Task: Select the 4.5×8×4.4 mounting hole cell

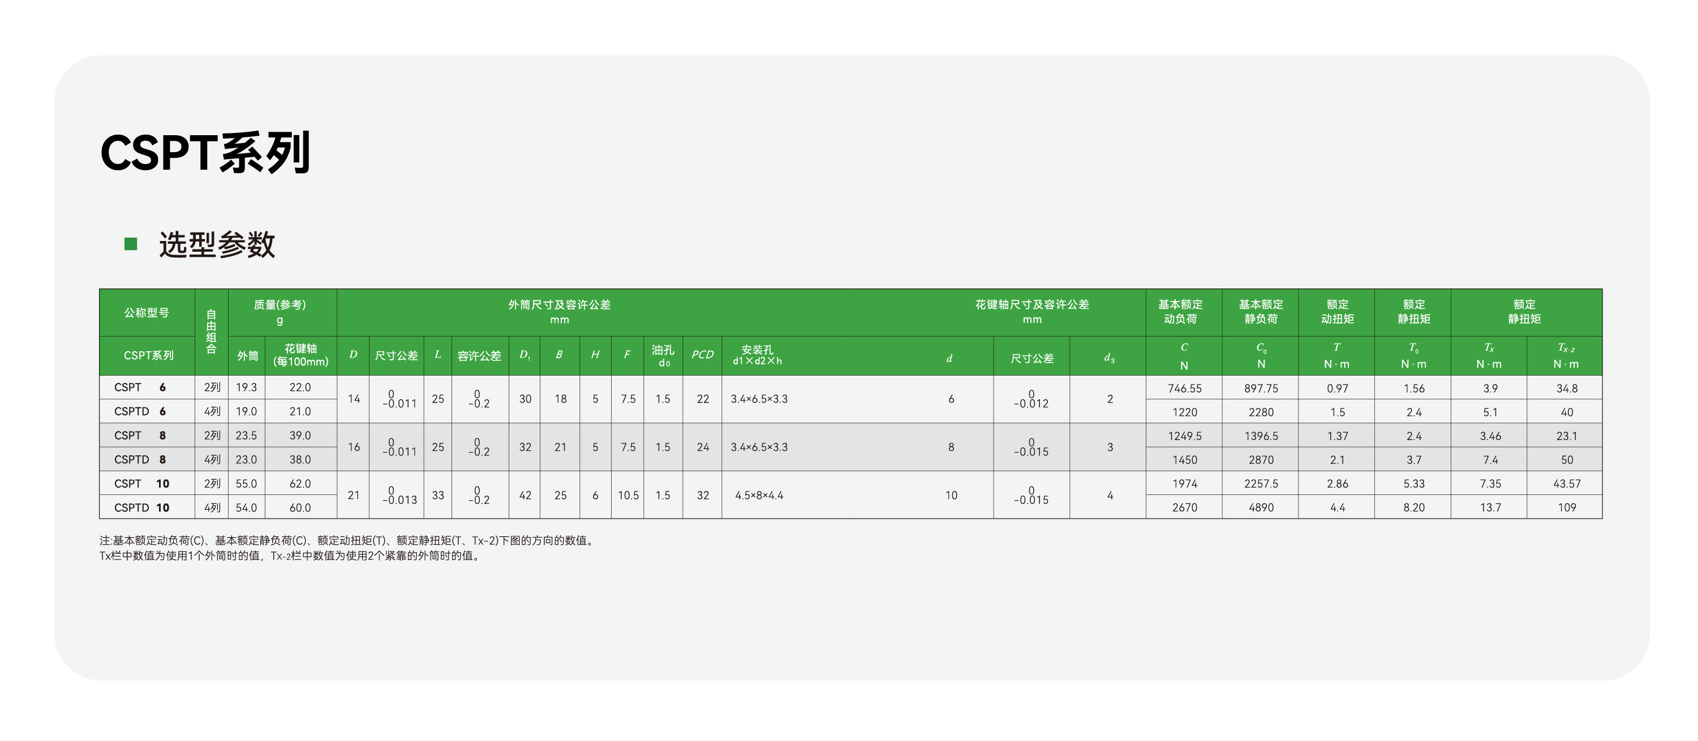Action: click(759, 495)
